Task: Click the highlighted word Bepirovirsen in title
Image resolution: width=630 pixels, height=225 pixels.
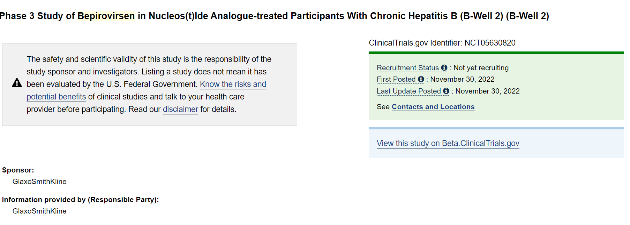Action: point(106,16)
